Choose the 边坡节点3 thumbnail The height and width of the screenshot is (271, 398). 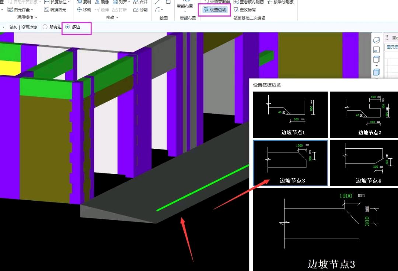pos(291,163)
